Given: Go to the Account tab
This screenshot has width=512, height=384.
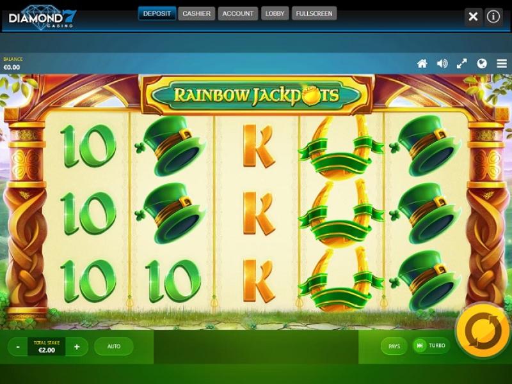Looking at the screenshot, I should 237,13.
